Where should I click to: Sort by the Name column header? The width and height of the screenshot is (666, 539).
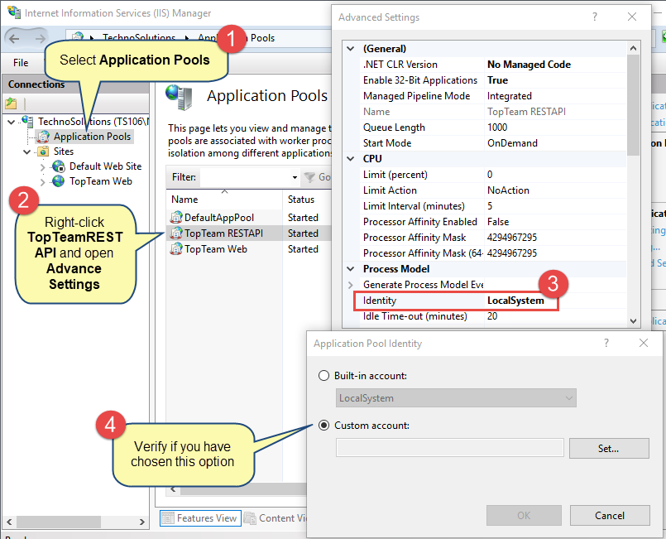tap(224, 200)
